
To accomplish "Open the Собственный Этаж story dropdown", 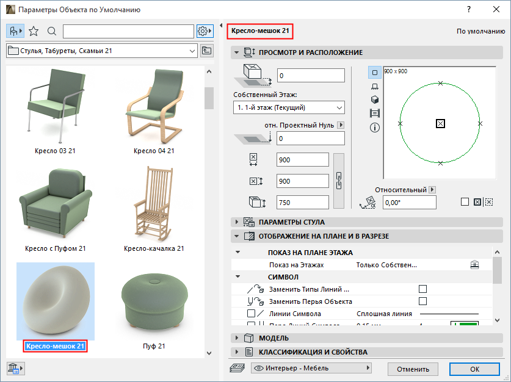I will (289, 107).
